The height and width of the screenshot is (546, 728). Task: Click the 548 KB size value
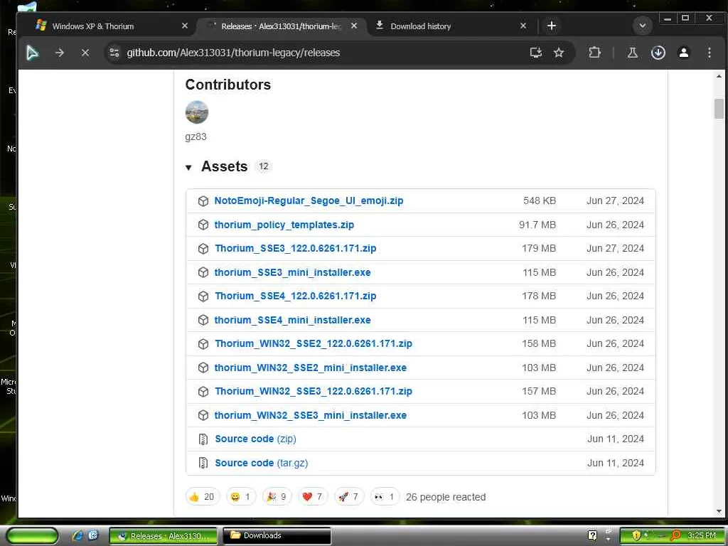point(540,201)
